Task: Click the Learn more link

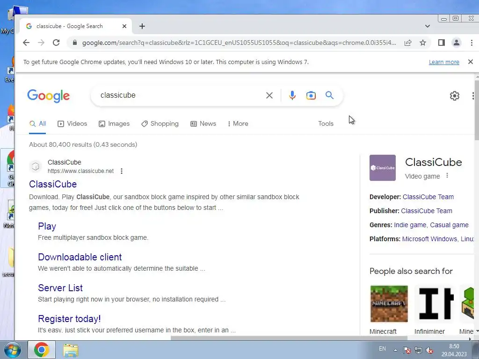Action: click(x=444, y=62)
